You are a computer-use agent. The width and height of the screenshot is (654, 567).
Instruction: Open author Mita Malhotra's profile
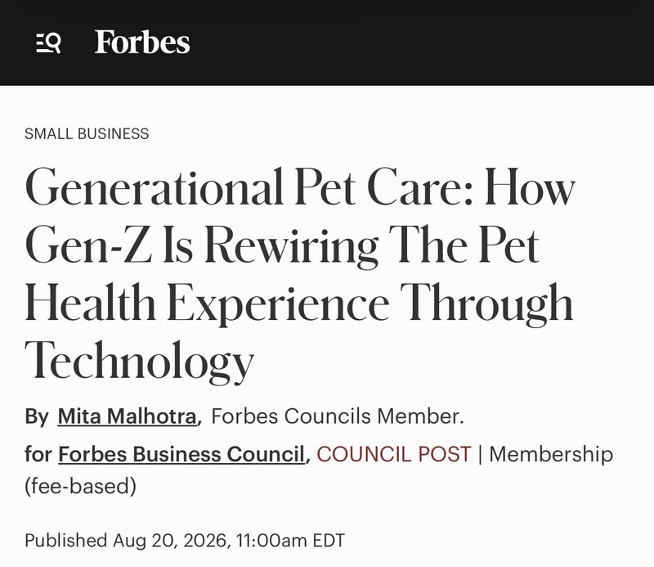click(128, 416)
